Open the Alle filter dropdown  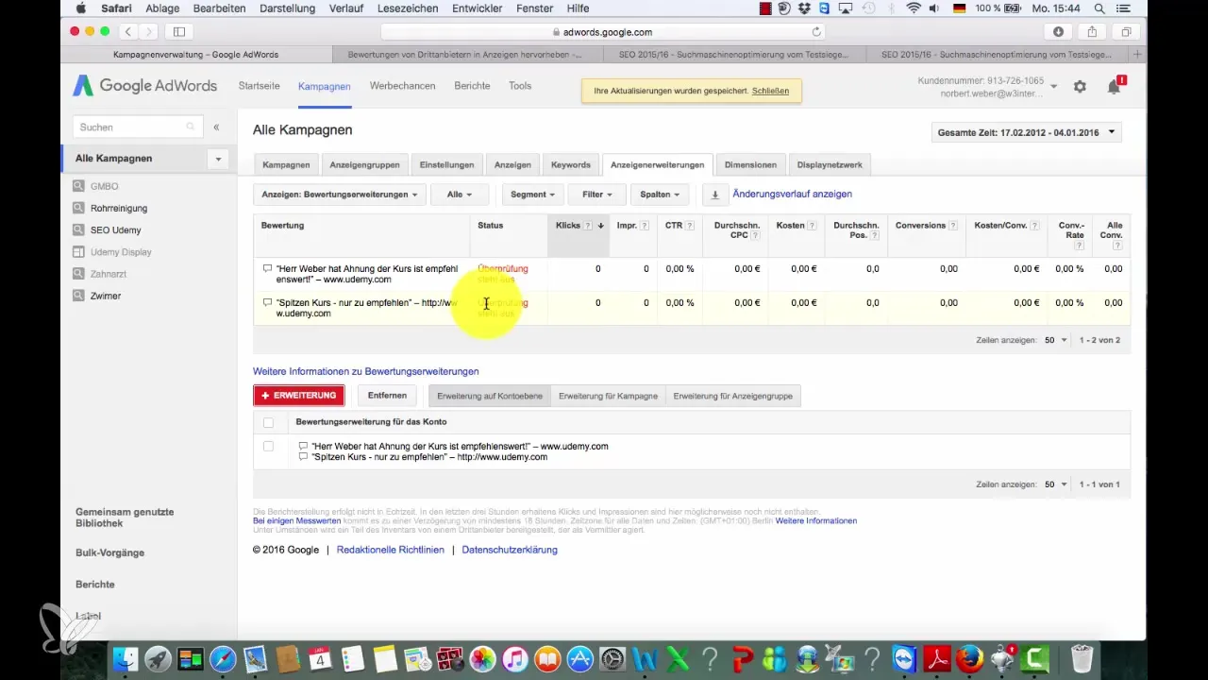[x=460, y=195]
